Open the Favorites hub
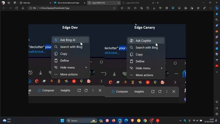Screen dimensions: 220x124 coord(135,8)
